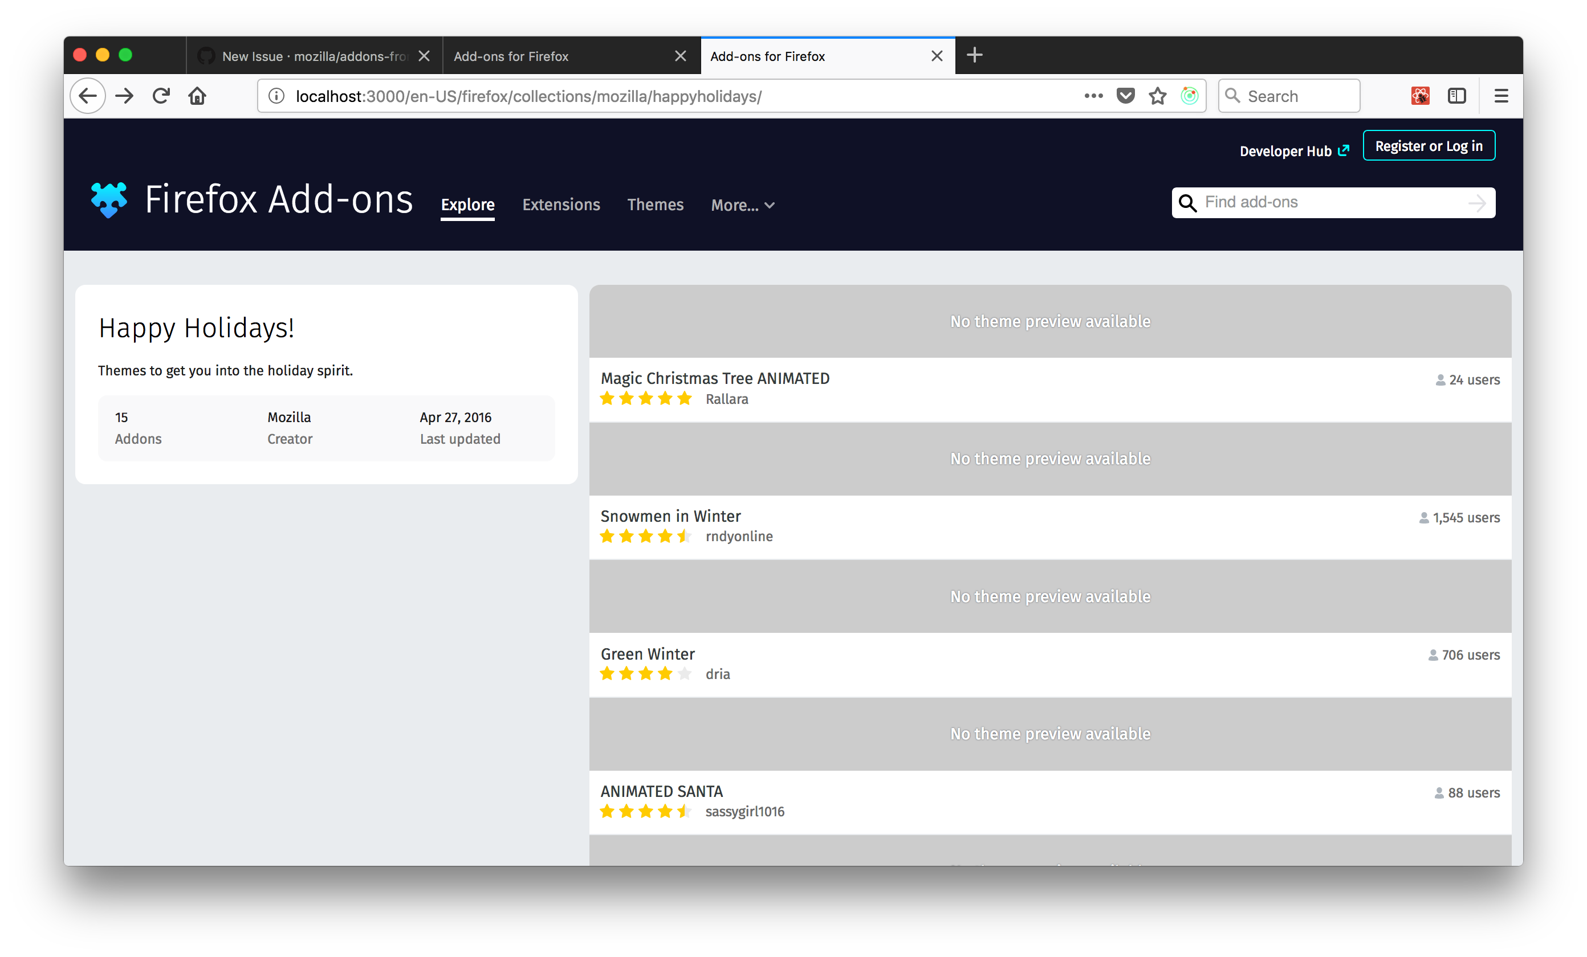Reload the current page

pos(161,96)
